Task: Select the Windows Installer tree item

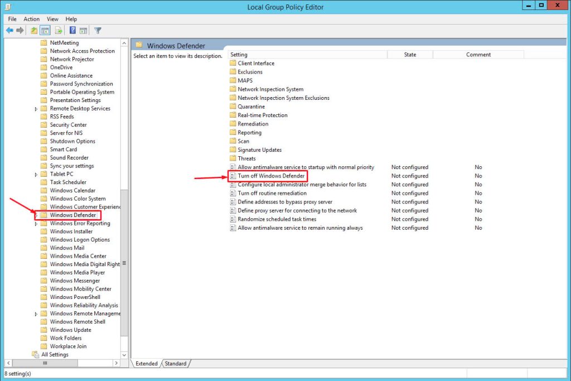Action: click(71, 232)
